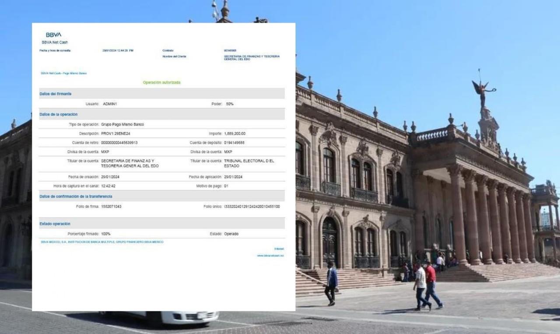560x334 pixels.
Task: Select the Importe amount '1,889,200.00'
Action: click(235, 134)
